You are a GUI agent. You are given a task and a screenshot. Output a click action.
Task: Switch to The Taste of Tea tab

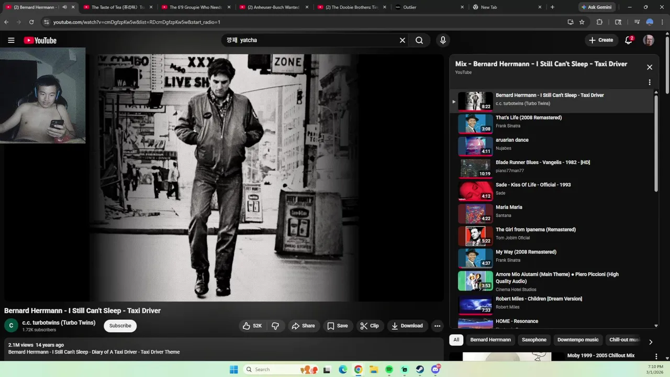point(118,7)
